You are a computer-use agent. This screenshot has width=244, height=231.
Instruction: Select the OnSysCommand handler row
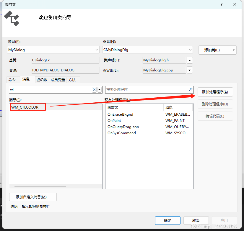pyautogui.click(x=149, y=133)
